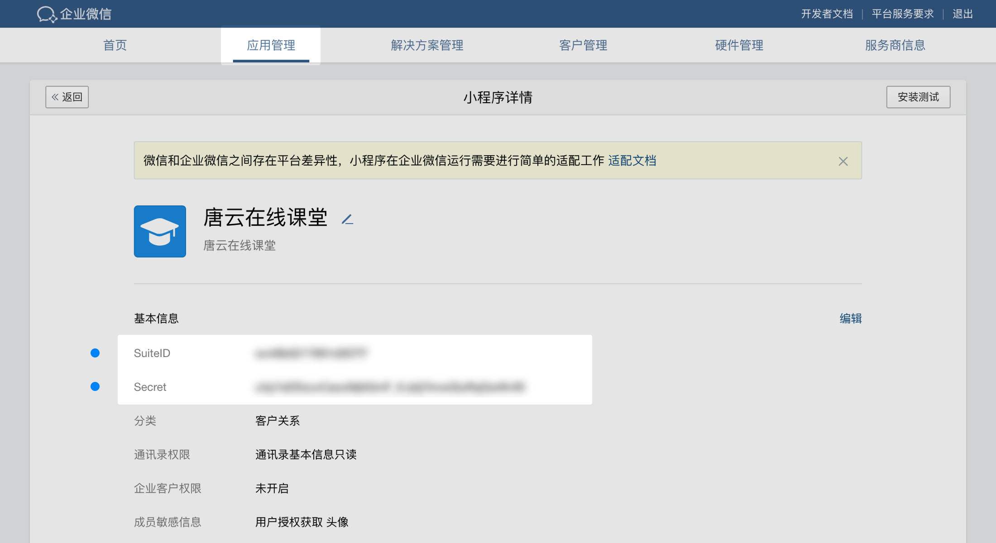Click the SuiteID label
This screenshot has width=996, height=543.
tap(152, 353)
